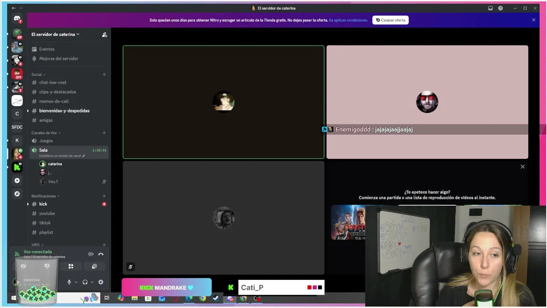Open Eventos in the sidebar
The width and height of the screenshot is (547, 308).
[x=69, y=49]
